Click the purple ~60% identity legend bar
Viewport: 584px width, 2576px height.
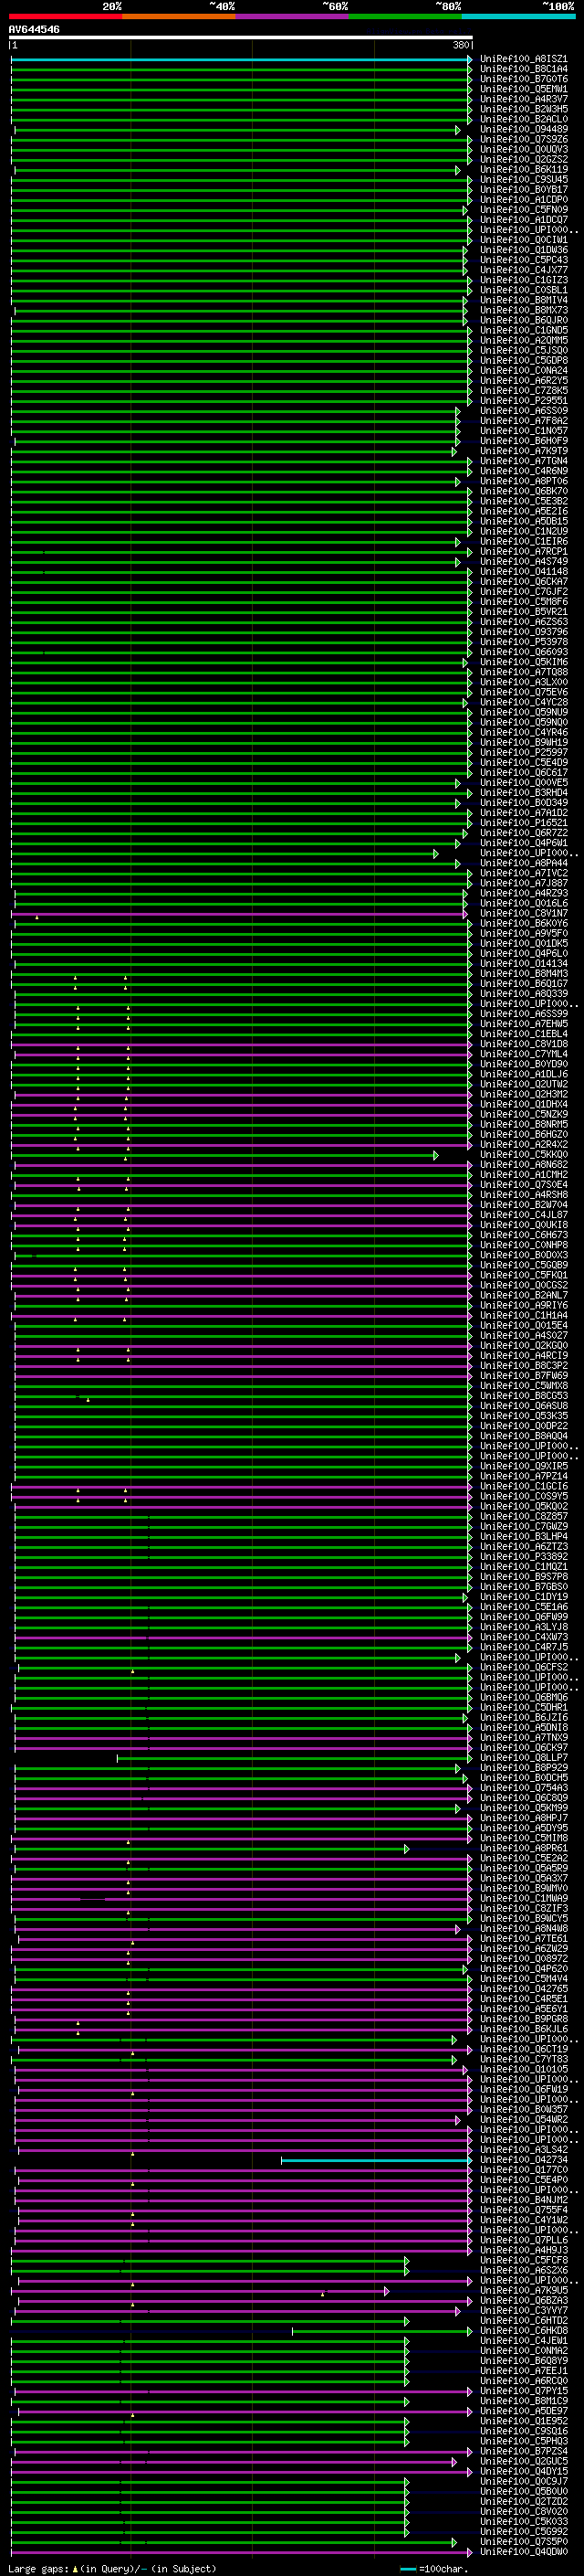[291, 16]
